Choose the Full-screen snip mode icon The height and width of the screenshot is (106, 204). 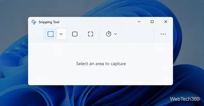[x=91, y=34]
